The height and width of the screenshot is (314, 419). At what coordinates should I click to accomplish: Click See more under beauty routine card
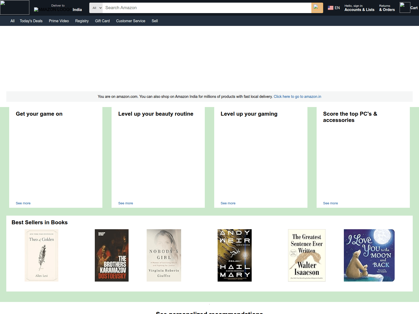click(125, 203)
